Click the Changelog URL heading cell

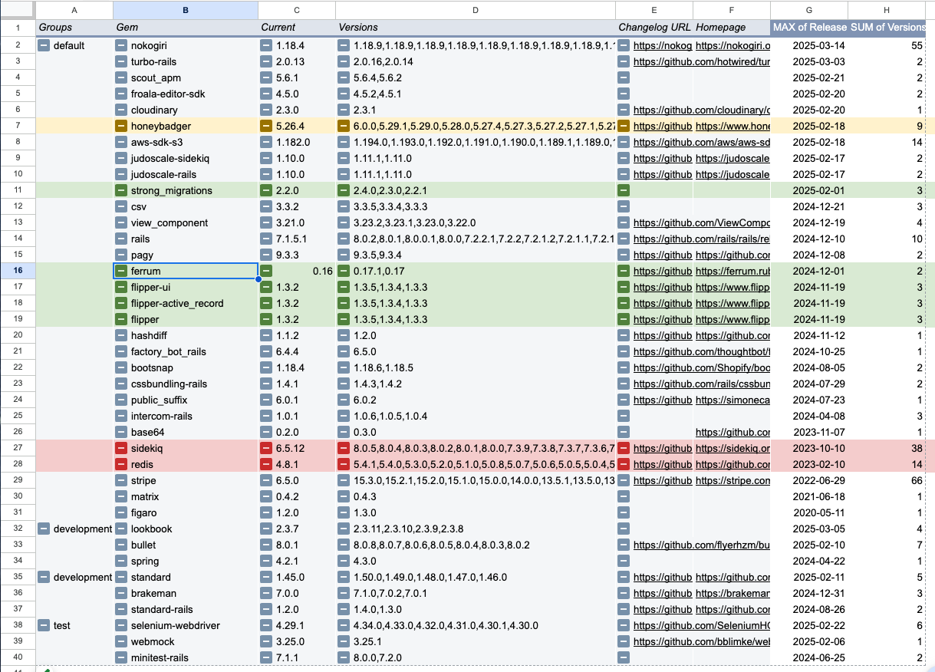pos(654,28)
